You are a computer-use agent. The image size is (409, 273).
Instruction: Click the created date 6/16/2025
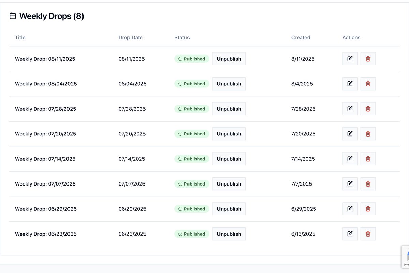[303, 234]
